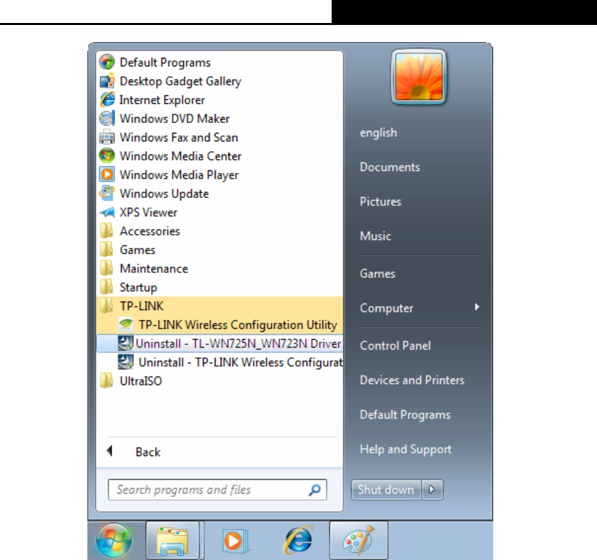Image resolution: width=597 pixels, height=560 pixels.
Task: Click the TP-LINK Wireless Configuration Utility icon
Action: coord(125,324)
